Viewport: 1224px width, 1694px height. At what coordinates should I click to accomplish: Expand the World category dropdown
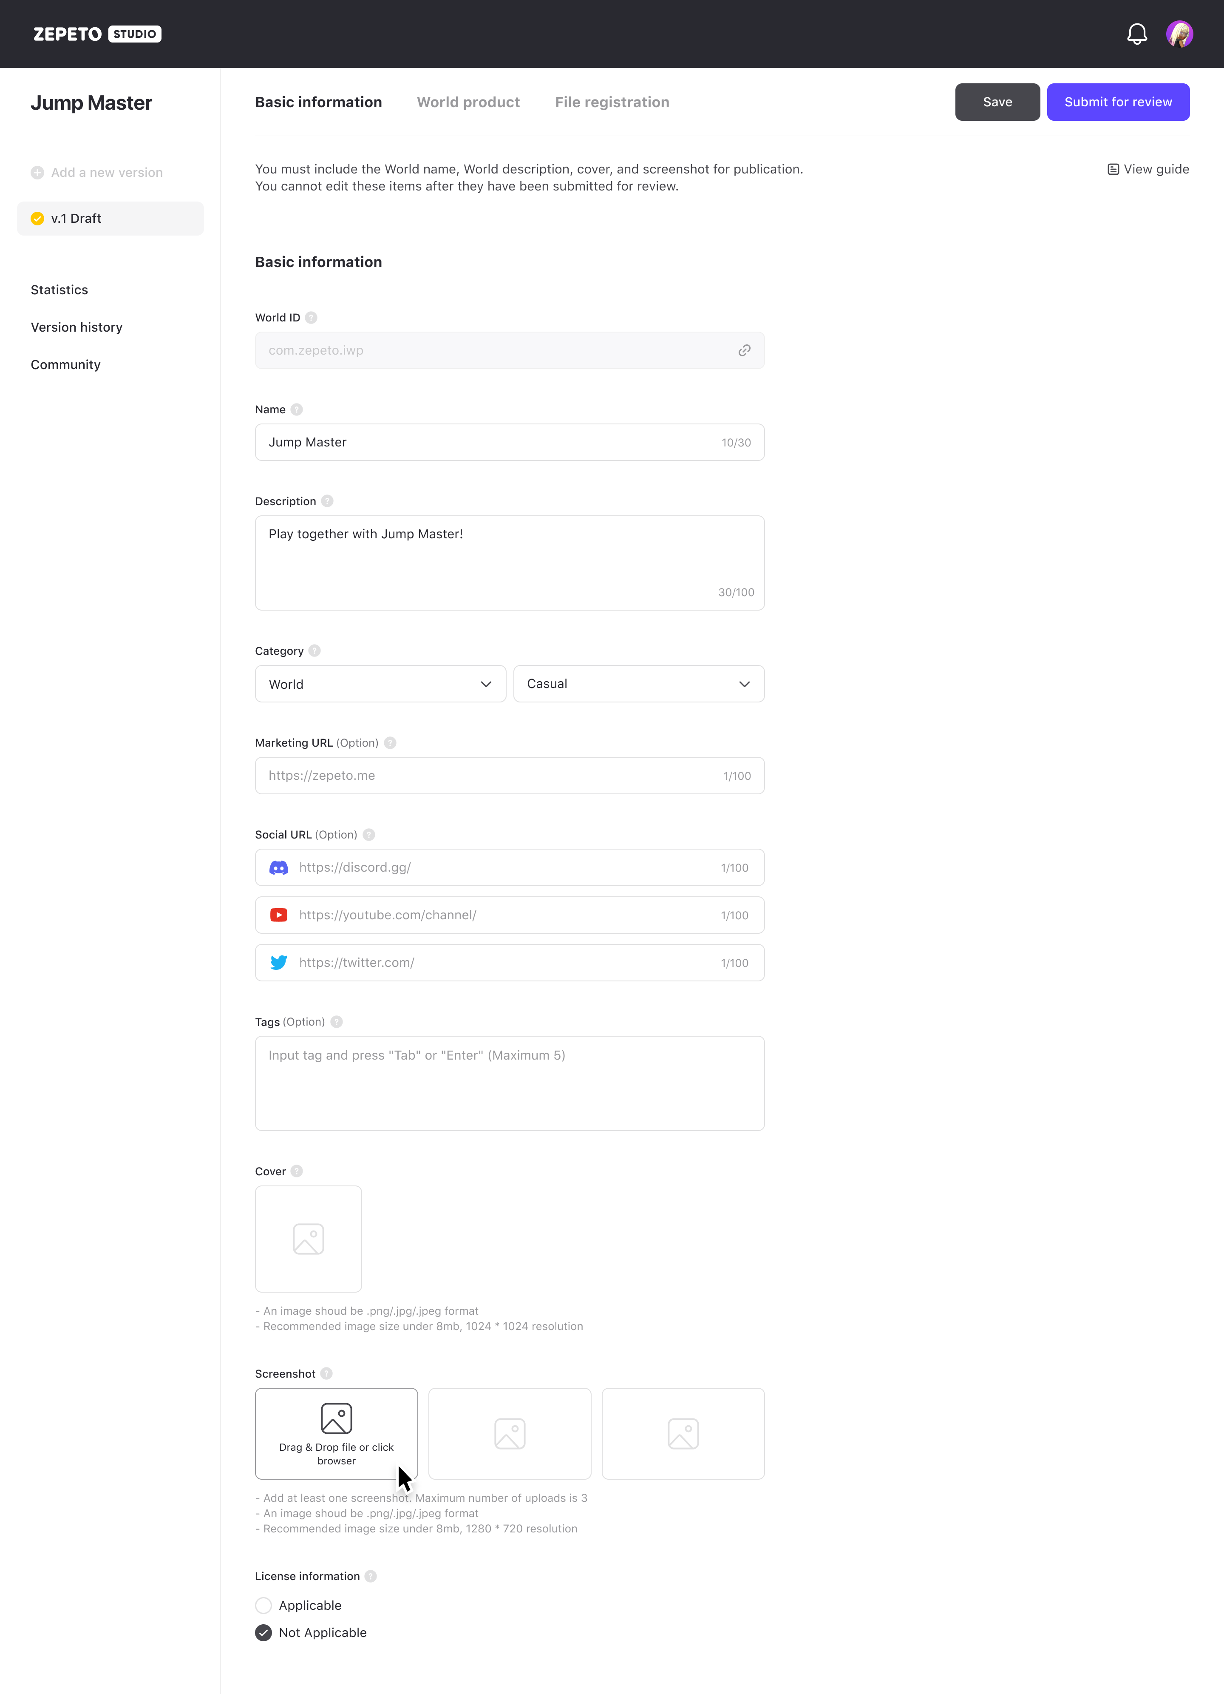(381, 684)
